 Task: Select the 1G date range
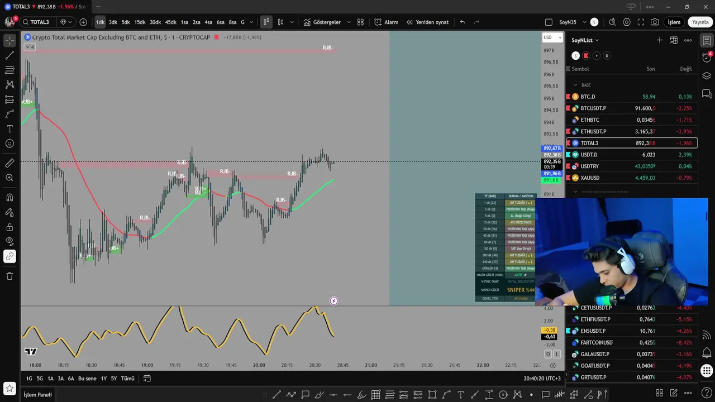(29, 379)
